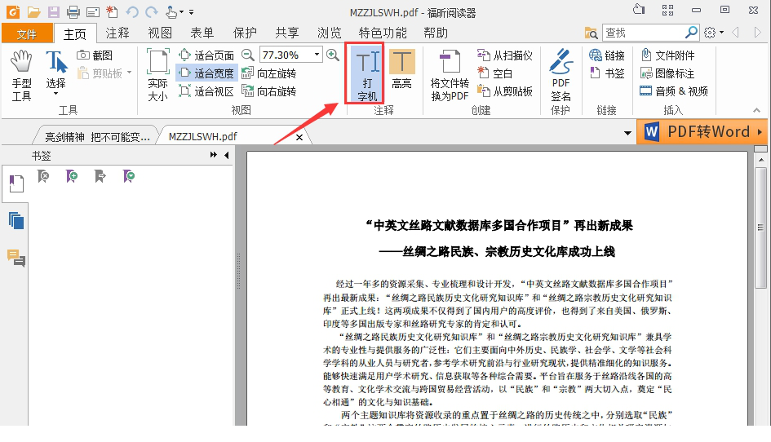Screen dimensions: 771x442
Task: Switch to the 共享 ribbon tab
Action: [287, 33]
